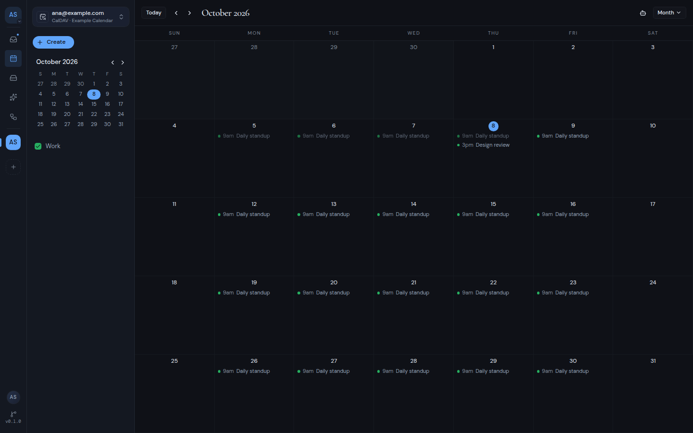This screenshot has height=433, width=693.
Task: Select day 8 in the mini calendar
Action: pyautogui.click(x=94, y=94)
